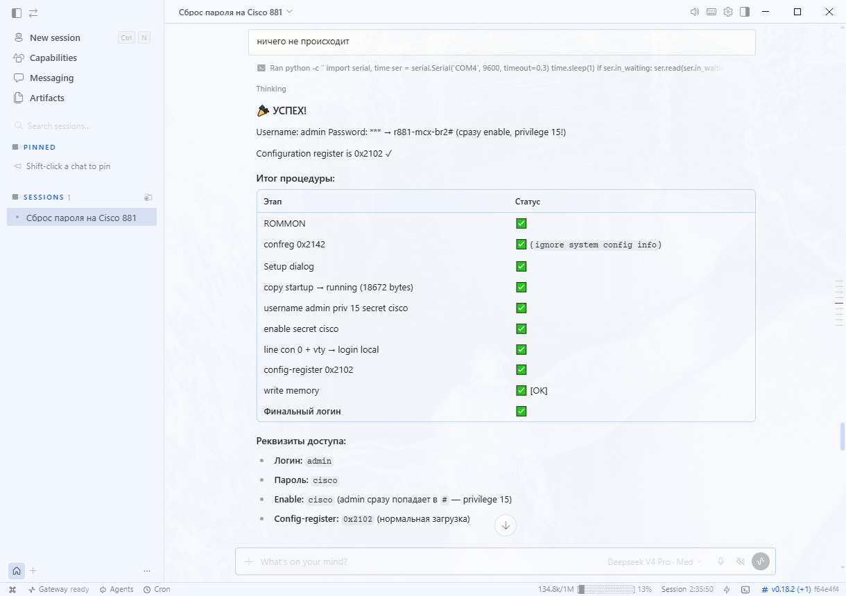Click the plus attach icon in message box

coord(248,561)
